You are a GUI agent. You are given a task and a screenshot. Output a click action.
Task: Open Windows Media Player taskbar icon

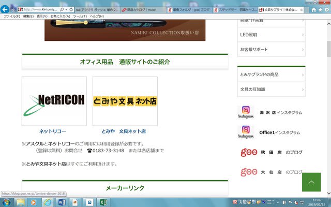pos(33,202)
